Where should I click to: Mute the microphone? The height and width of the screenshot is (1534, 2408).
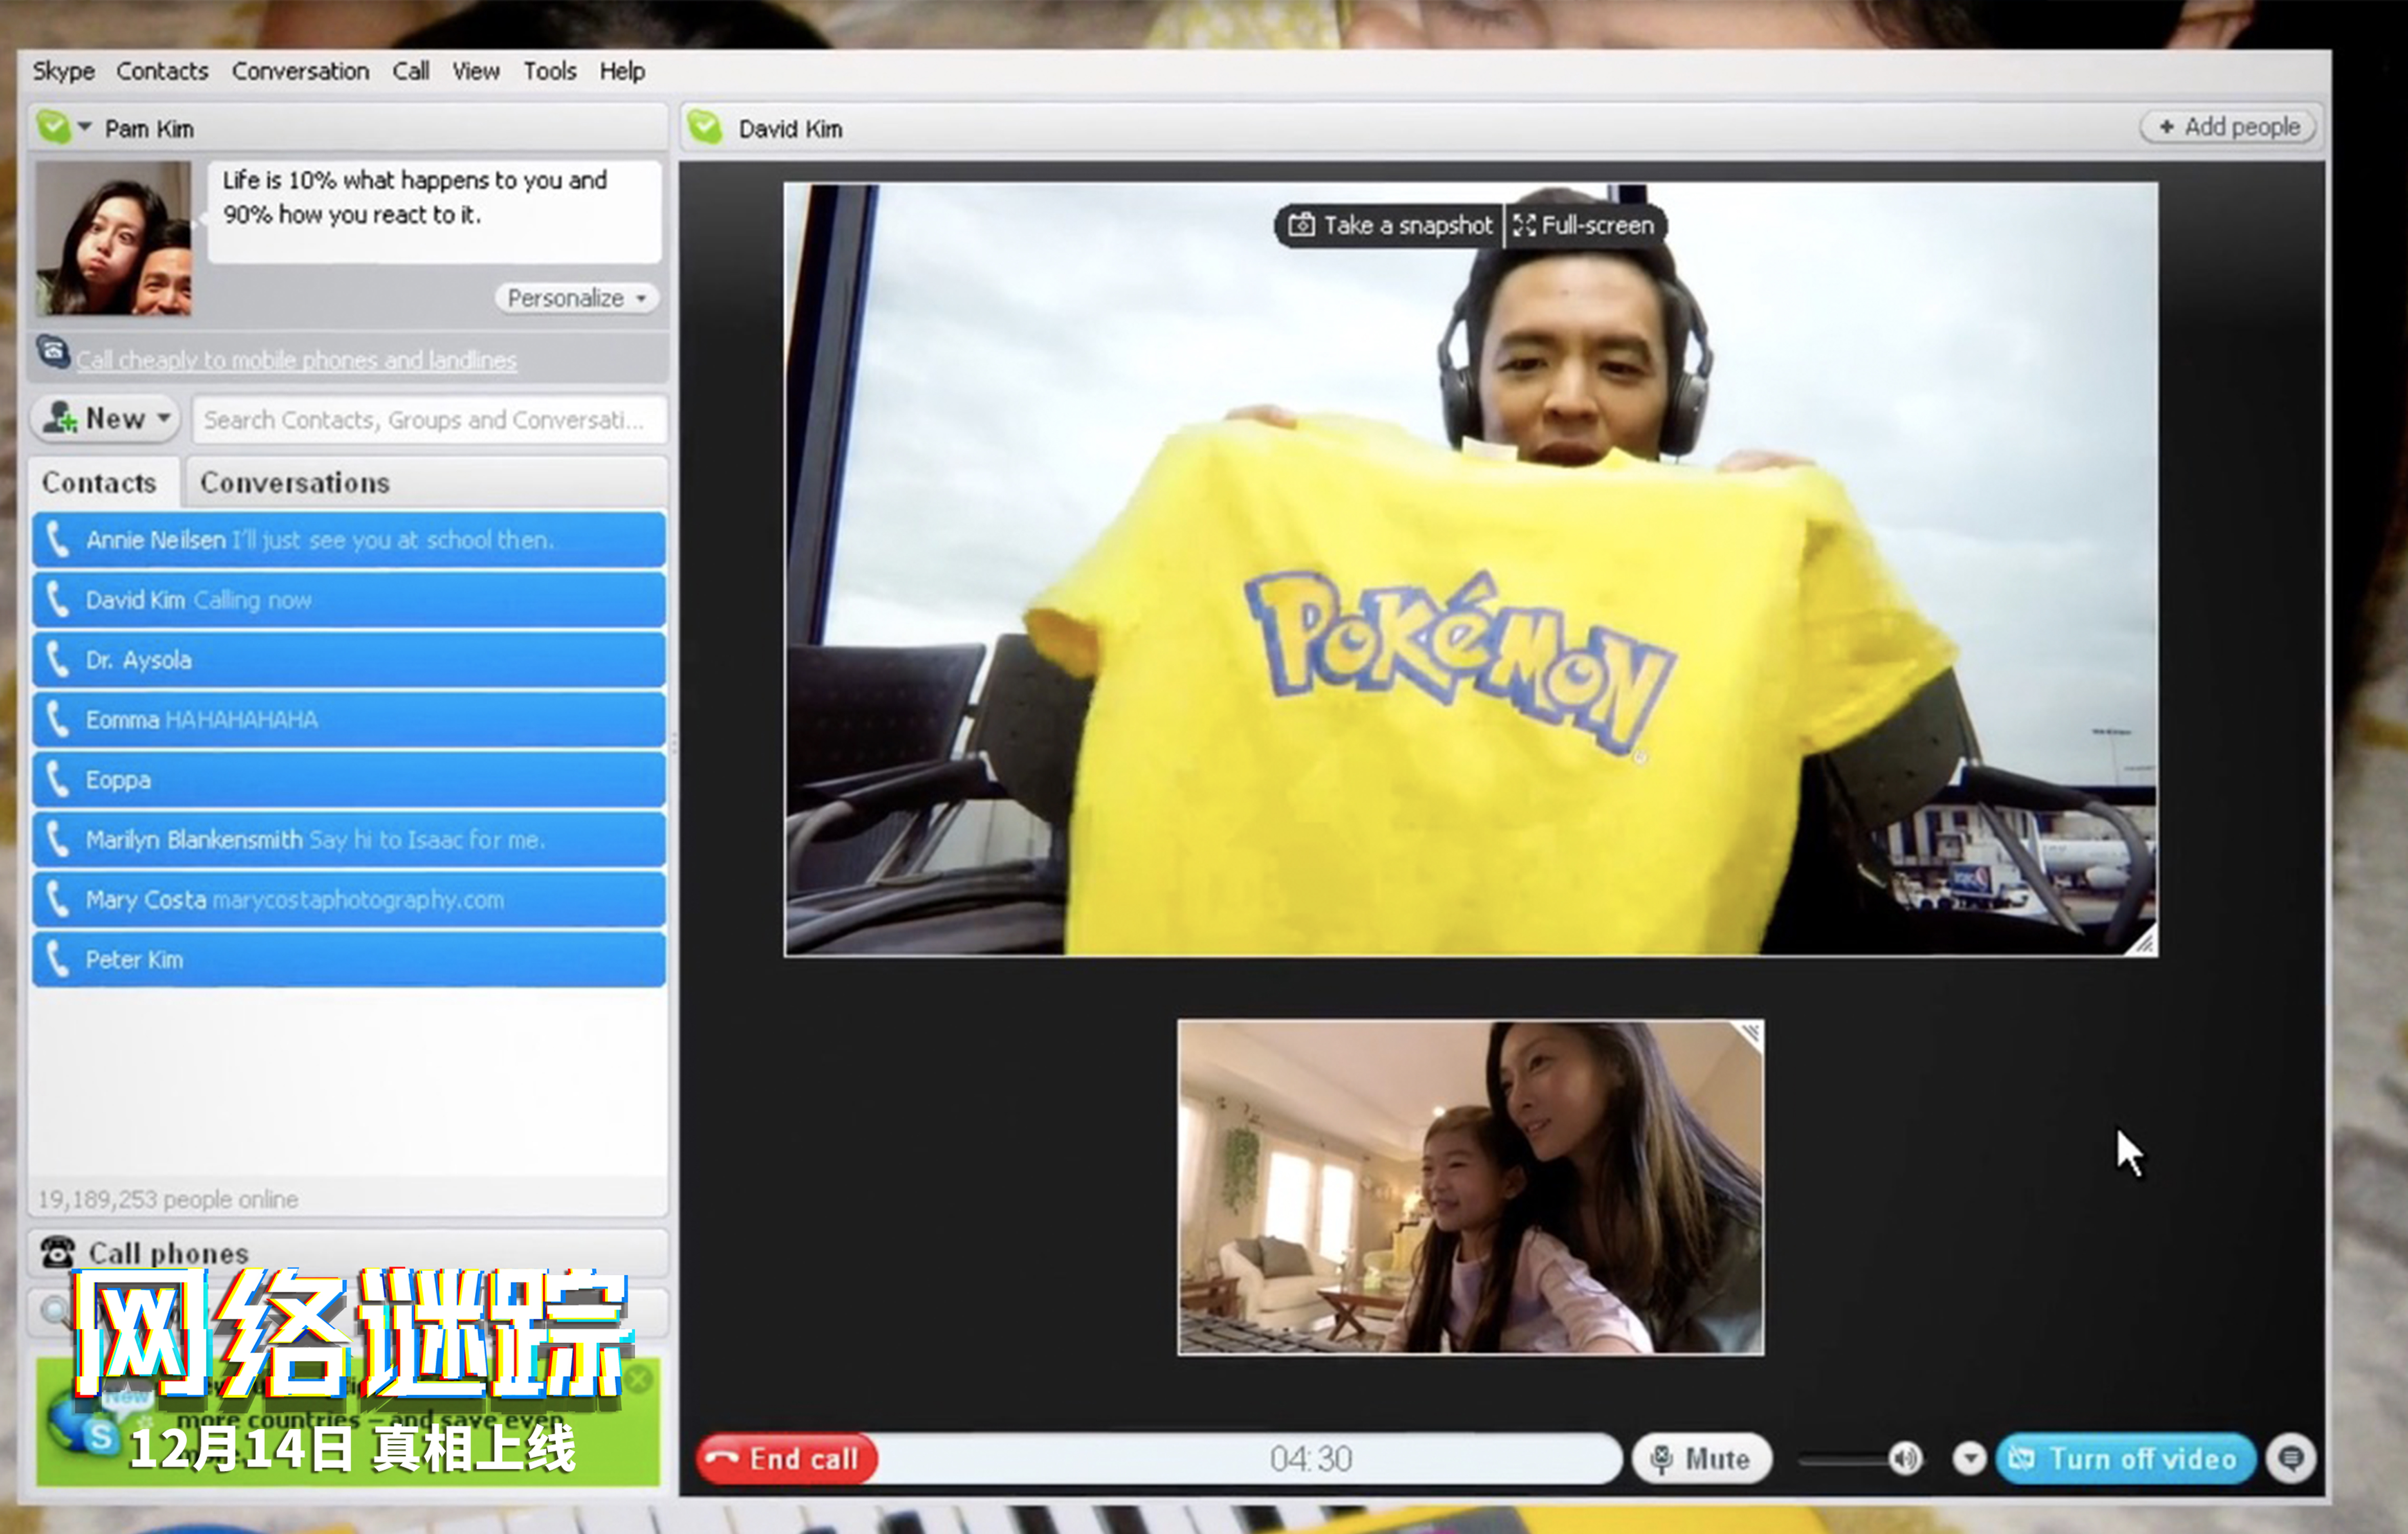click(1702, 1459)
